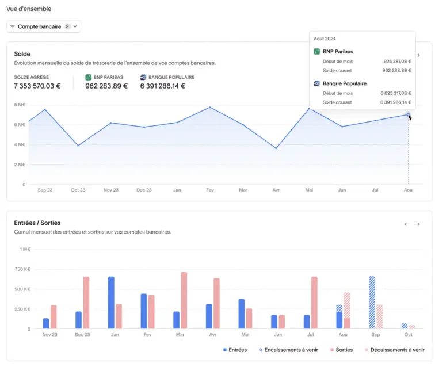The width and height of the screenshot is (435, 367).
Task: Click tooltip value 925 387,08 €
Action: coord(397,62)
